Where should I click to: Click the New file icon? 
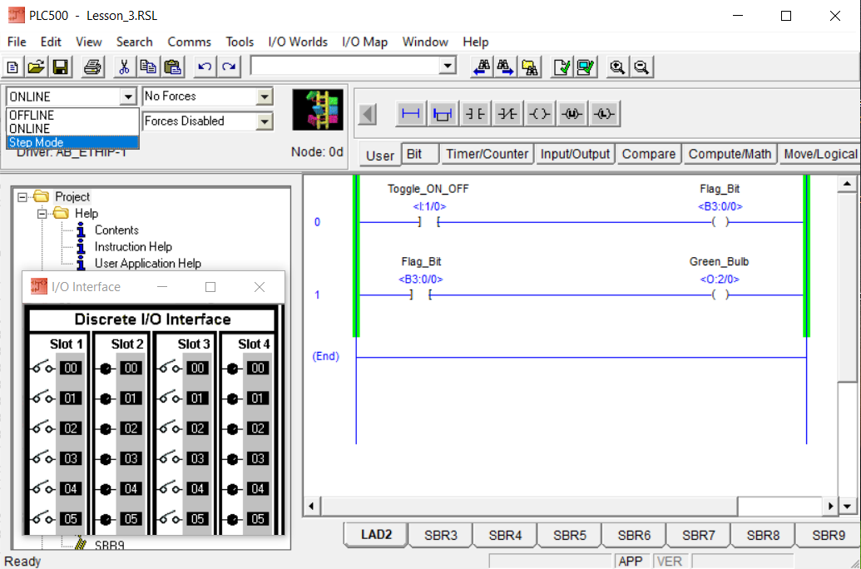point(12,67)
